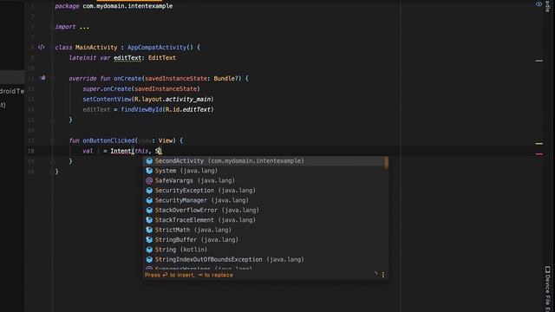This screenshot has height=312, width=555.
Task: Click the View parameter type
Action: [166, 140]
